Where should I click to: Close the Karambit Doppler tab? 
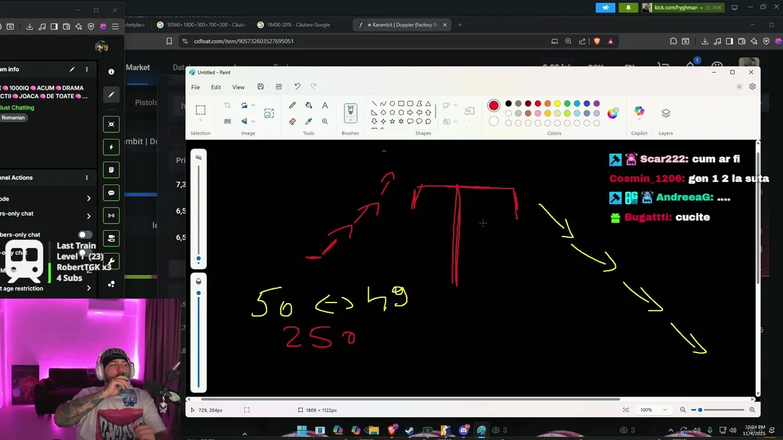(445, 25)
